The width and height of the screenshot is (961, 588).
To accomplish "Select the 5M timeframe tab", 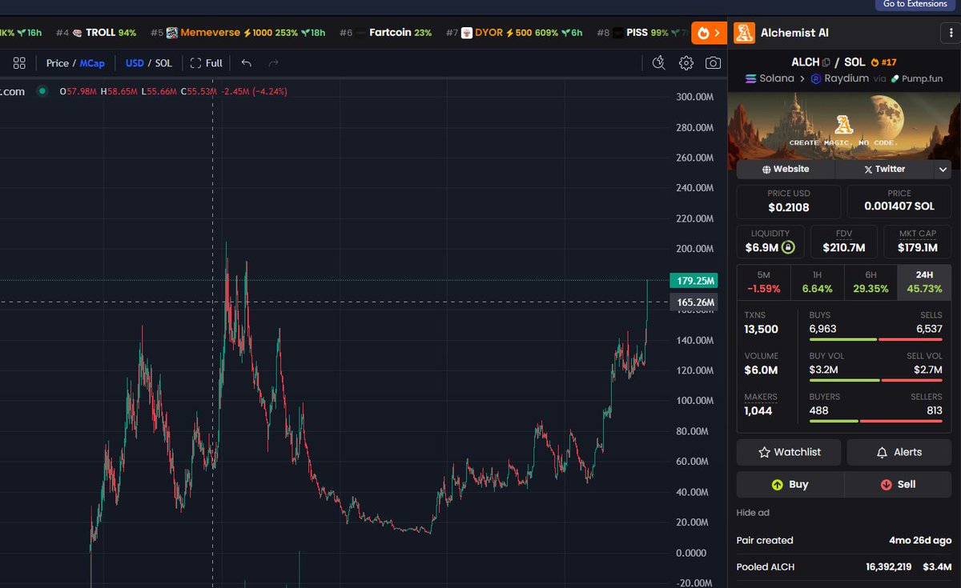I will [x=763, y=282].
